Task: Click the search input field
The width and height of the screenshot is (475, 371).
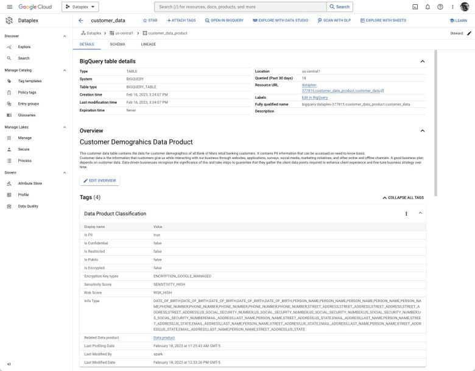Action: pos(241,7)
